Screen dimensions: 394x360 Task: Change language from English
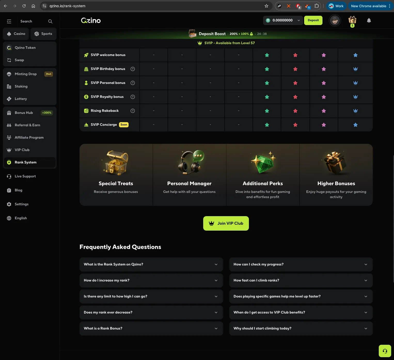coord(30,218)
